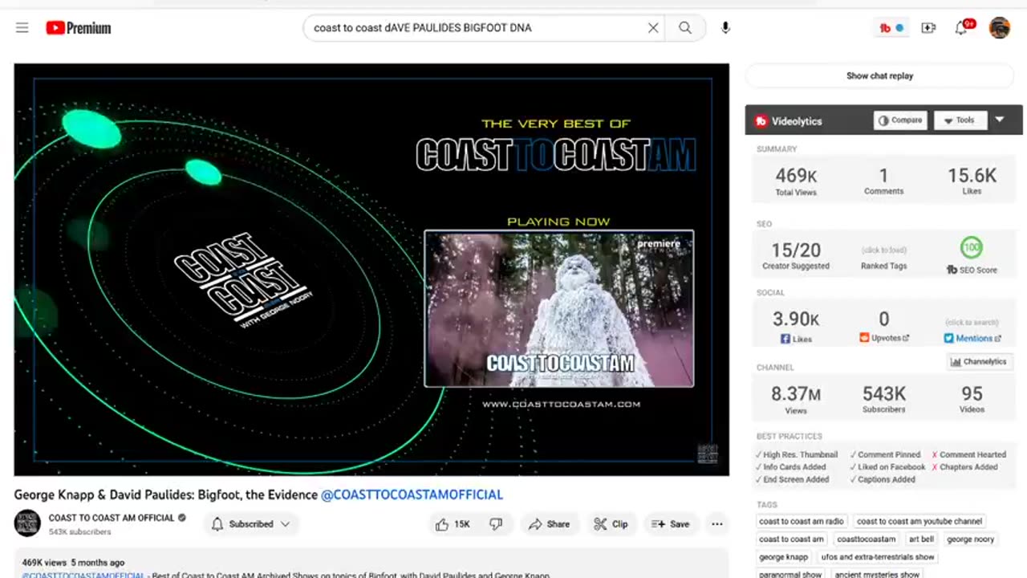Click the 'Comment Hearted' best practice item
The height and width of the screenshot is (578, 1027).
point(970,454)
